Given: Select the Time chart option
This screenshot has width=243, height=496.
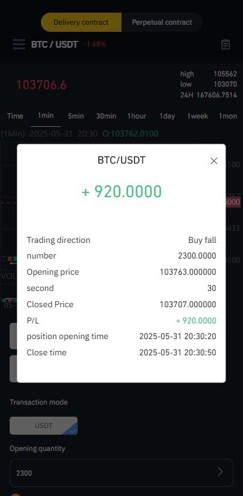Looking at the screenshot, I should point(15,116).
